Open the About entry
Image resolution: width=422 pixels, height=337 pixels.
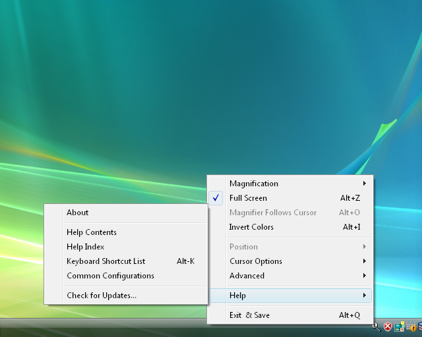[77, 213]
